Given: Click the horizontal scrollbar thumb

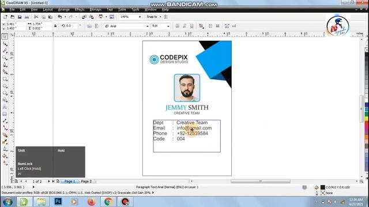Looking at the screenshot, I should tap(260, 181).
